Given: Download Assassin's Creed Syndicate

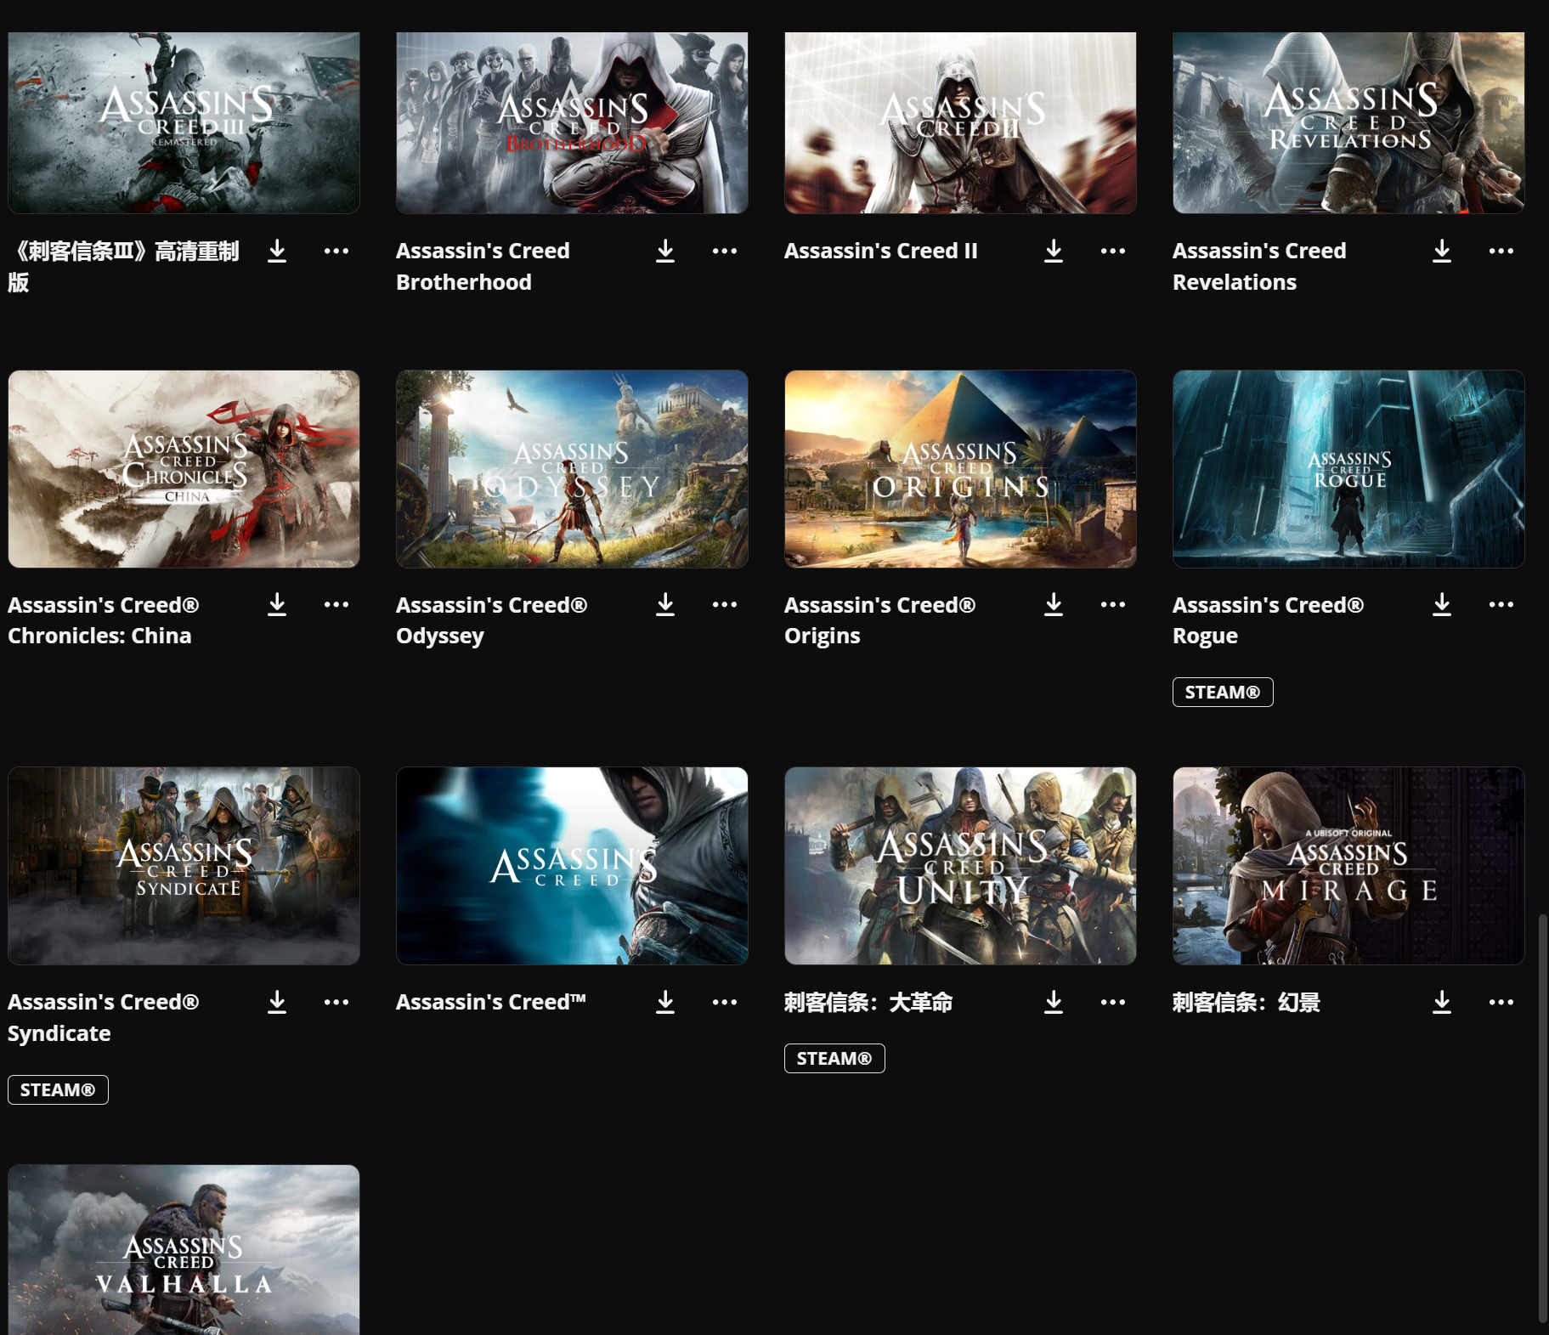Looking at the screenshot, I should click(277, 1002).
